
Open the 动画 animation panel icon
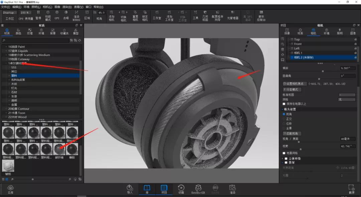(181, 189)
